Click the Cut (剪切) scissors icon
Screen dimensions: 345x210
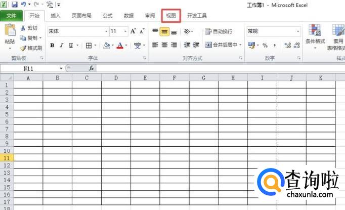(23, 28)
